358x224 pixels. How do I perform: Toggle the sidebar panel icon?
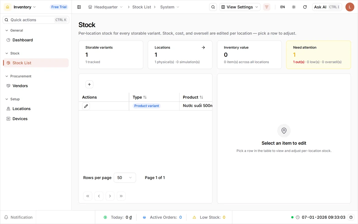pos(79,7)
